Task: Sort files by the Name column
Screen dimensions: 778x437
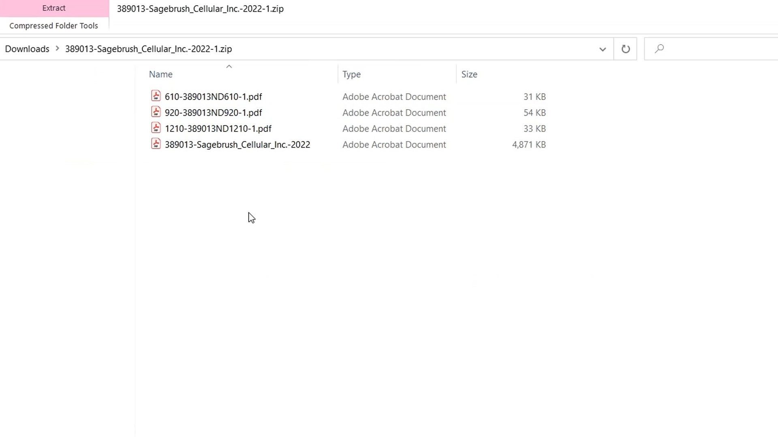Action: 160,74
